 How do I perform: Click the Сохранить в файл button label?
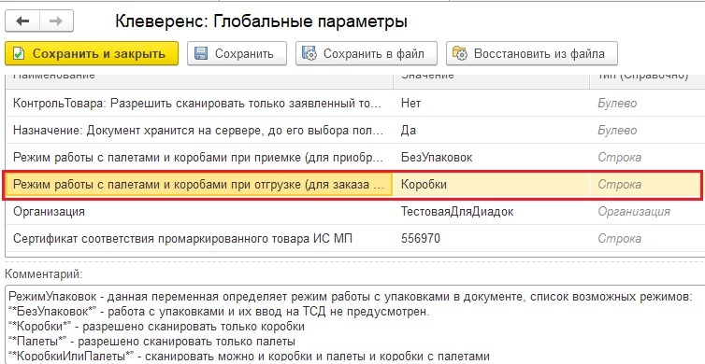coord(374,54)
